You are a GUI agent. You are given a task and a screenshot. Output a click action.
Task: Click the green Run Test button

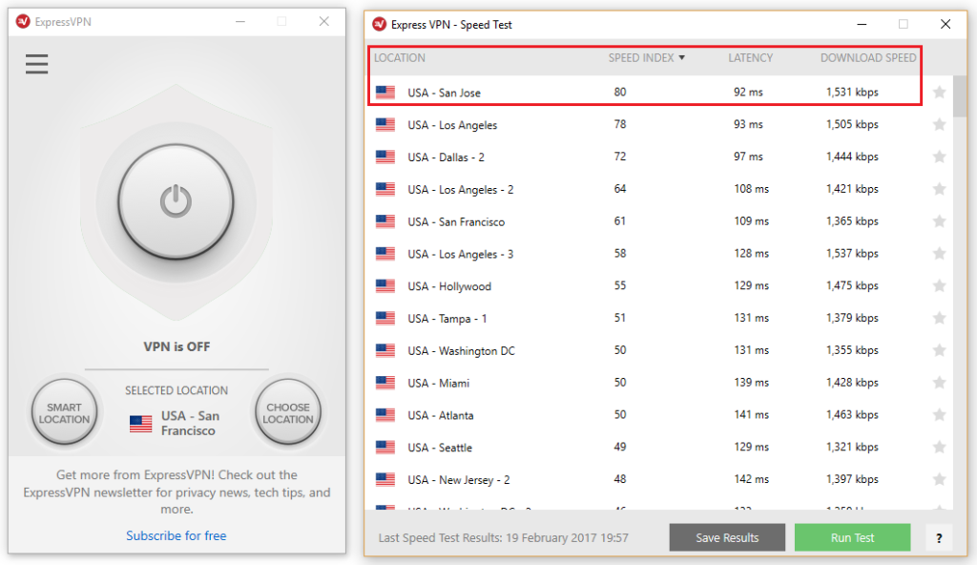[852, 537]
